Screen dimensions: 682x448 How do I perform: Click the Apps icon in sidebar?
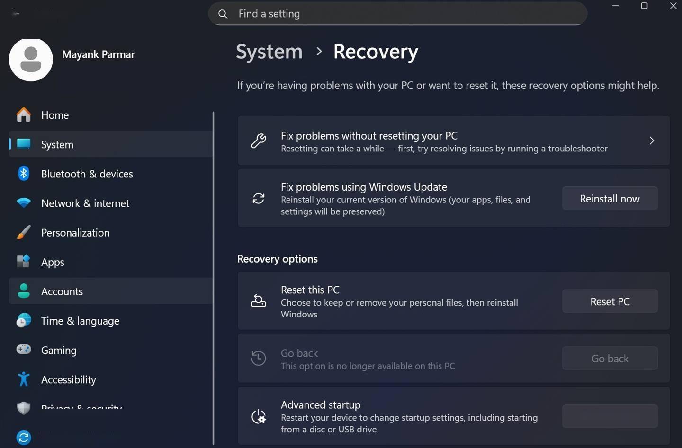24,261
